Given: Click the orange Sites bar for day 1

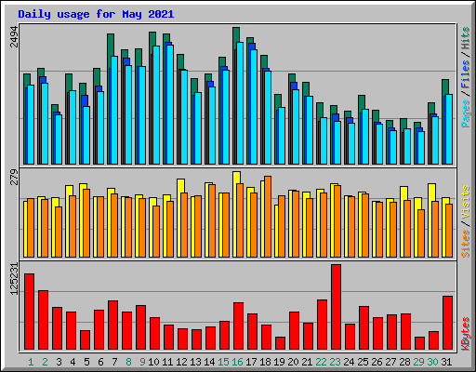Looking at the screenshot, I should [31, 228].
